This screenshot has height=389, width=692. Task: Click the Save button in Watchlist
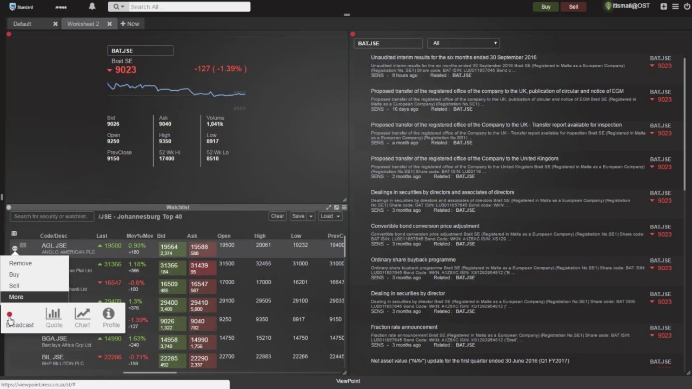[298, 216]
